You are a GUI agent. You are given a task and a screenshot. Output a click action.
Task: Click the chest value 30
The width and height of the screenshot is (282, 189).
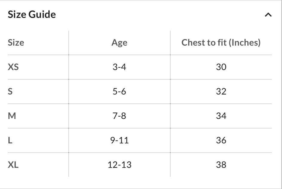point(221,67)
